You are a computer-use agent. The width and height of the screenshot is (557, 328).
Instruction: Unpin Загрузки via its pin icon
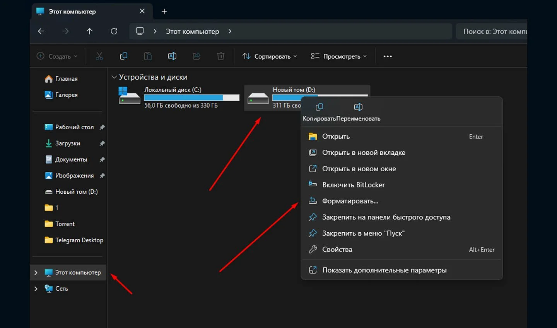coord(102,143)
